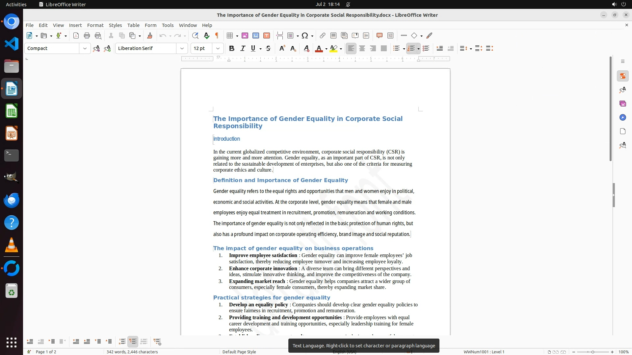632x355 pixels.
Task: Click the word count in status bar
Action: tap(132, 352)
